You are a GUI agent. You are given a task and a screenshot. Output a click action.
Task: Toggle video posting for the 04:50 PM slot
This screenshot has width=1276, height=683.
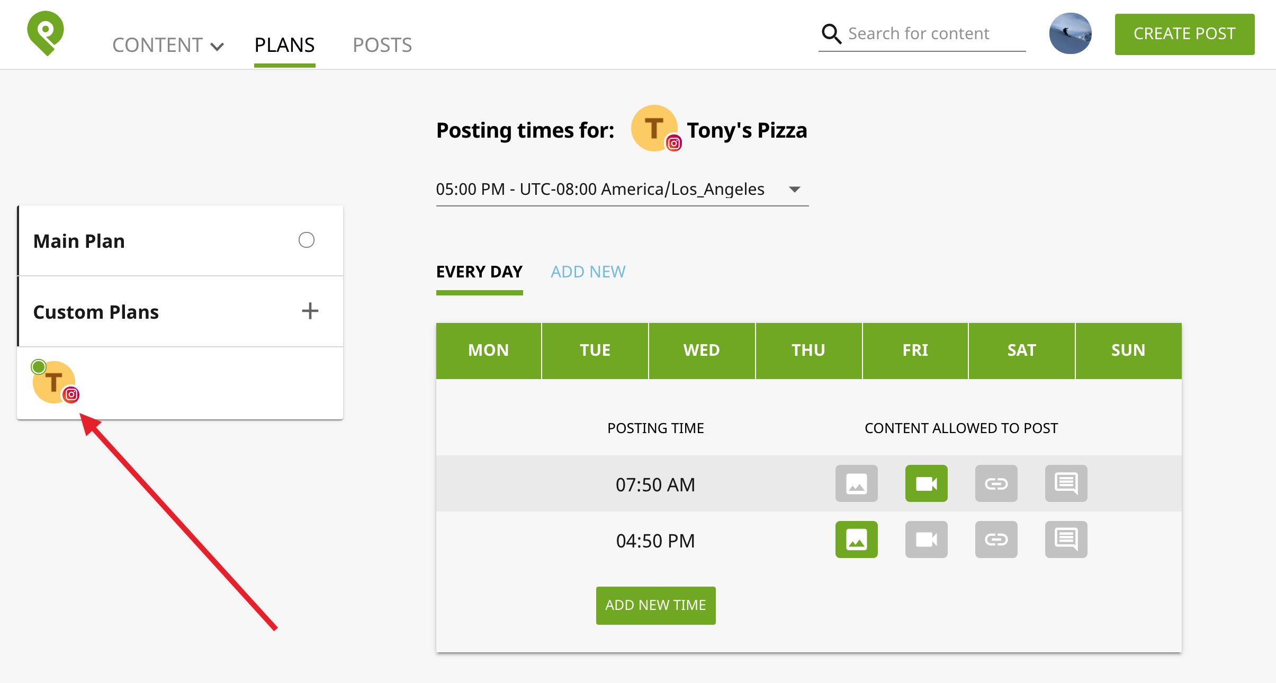(926, 540)
